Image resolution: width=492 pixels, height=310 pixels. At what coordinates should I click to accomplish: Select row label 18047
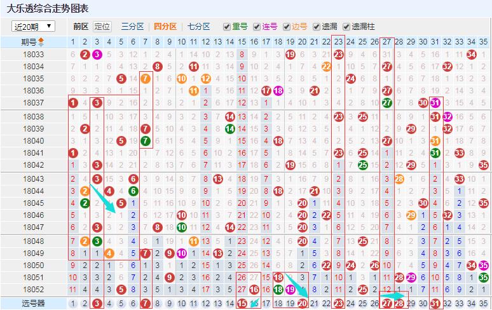pyautogui.click(x=34, y=227)
